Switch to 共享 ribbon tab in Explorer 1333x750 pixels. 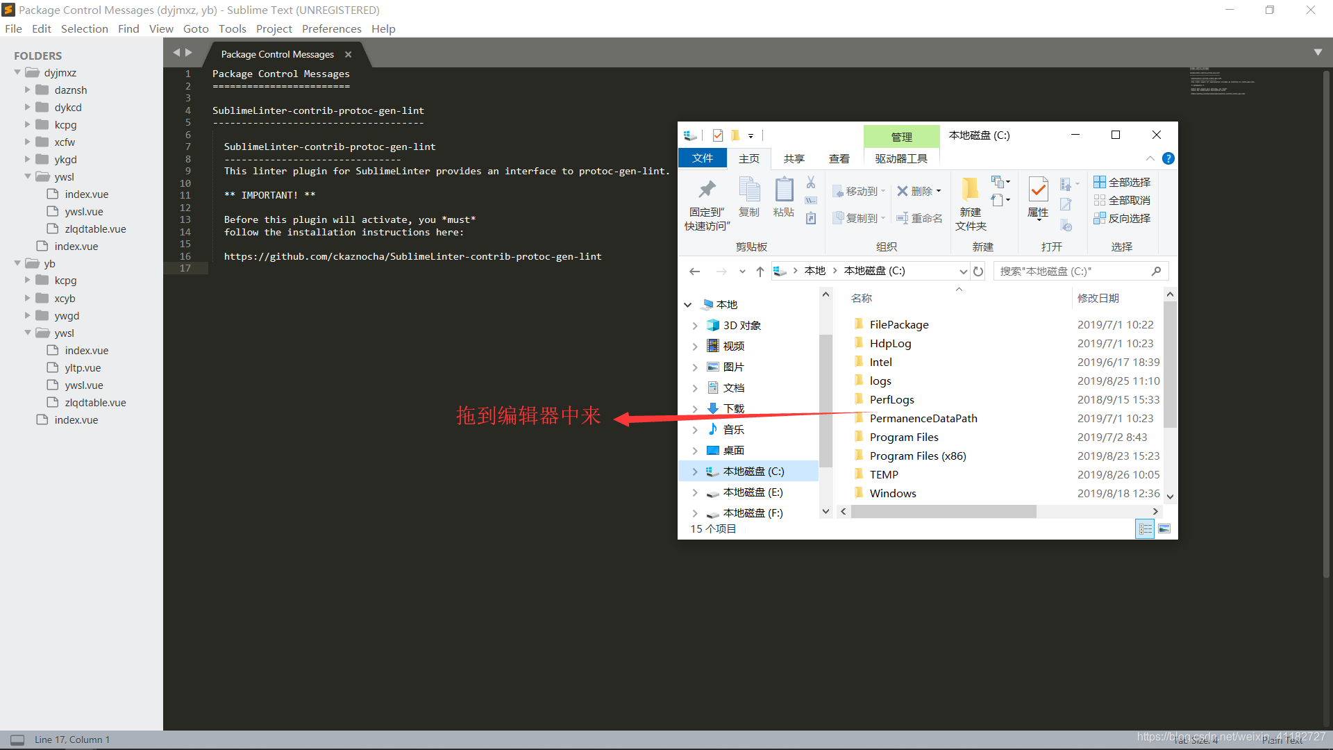pos(794,158)
